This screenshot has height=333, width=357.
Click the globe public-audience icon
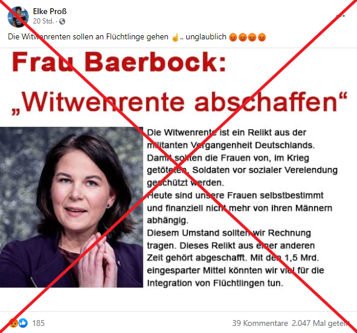62,21
